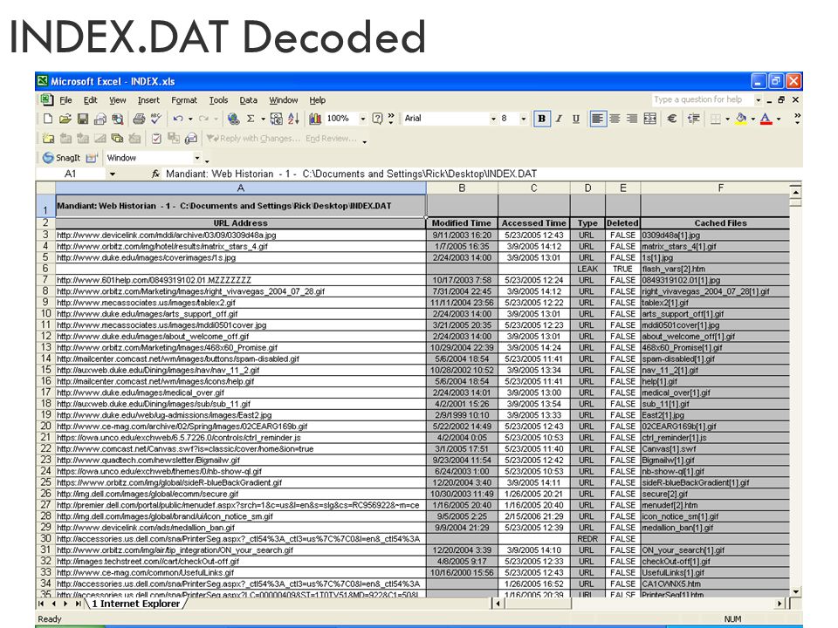
Task: Select column header F
Action: pos(720,188)
